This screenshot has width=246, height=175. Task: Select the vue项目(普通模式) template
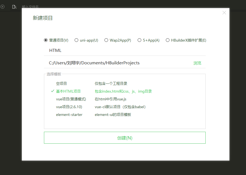[x=71, y=99]
